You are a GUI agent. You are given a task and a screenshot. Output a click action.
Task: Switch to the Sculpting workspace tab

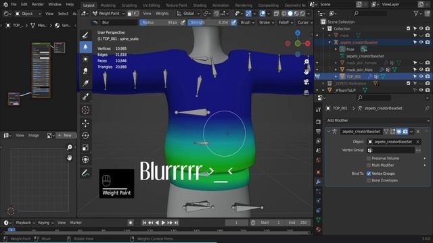tap(129, 5)
